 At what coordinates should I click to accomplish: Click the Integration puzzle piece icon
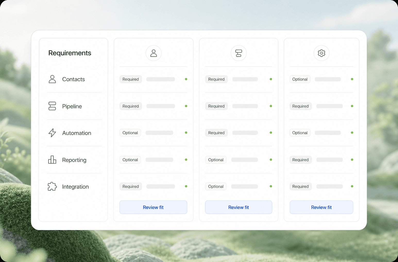(52, 186)
